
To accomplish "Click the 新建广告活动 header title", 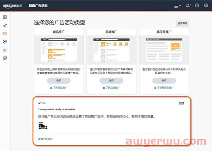I will pyautogui.click(x=38, y=6).
